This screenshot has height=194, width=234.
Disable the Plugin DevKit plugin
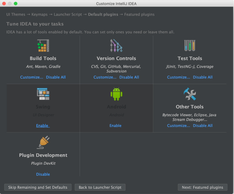click(43, 174)
